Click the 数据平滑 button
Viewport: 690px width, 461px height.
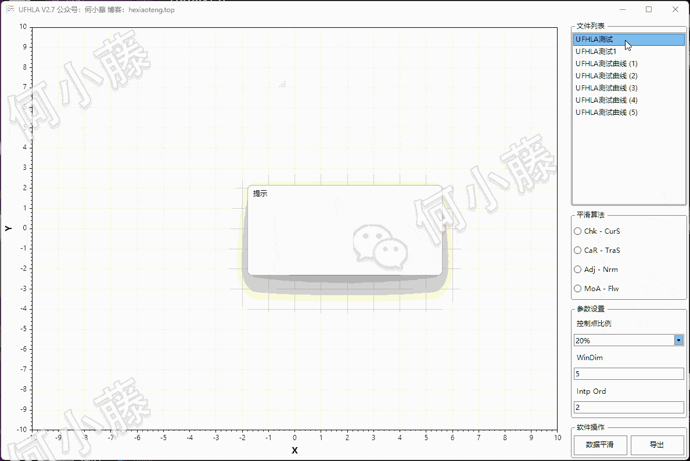click(x=599, y=445)
